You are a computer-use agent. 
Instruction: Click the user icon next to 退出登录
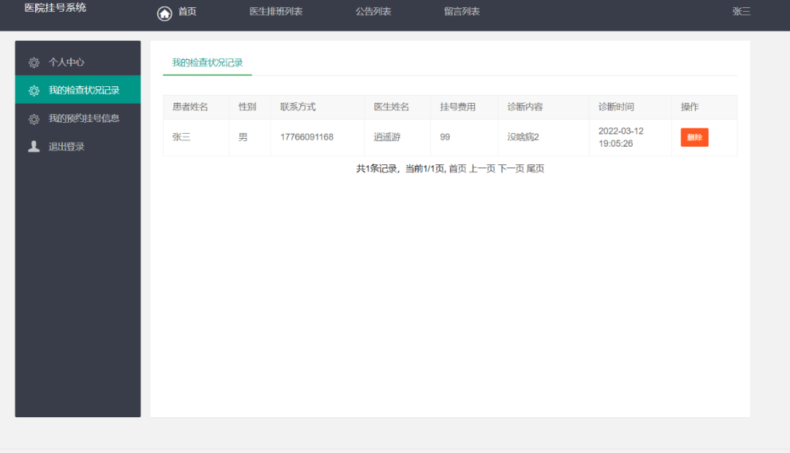34,146
